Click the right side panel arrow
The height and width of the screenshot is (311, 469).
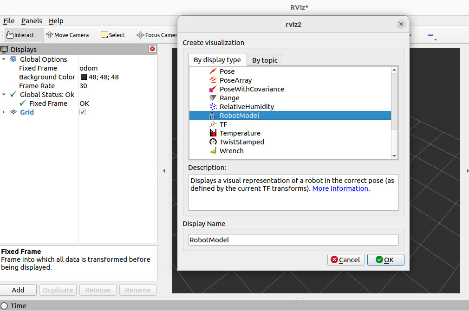468,171
